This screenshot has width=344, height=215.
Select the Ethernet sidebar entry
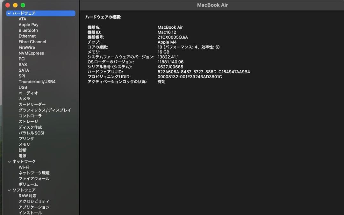click(27, 36)
